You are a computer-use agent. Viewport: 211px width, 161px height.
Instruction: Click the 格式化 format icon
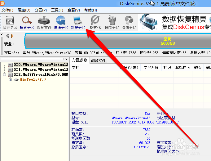pos(95,23)
